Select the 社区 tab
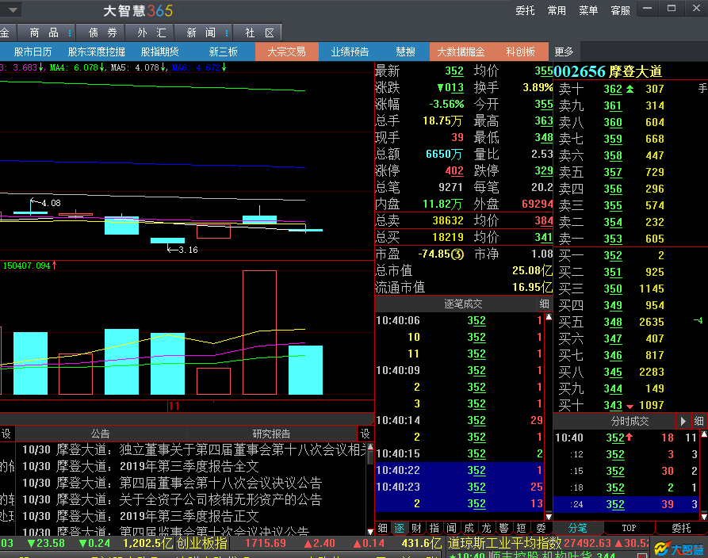This screenshot has width=708, height=558. [259, 33]
